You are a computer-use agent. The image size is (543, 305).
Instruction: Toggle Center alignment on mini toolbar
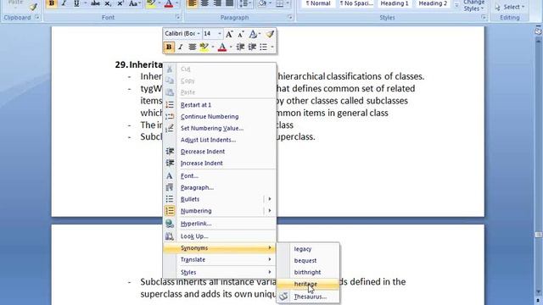[193, 47]
